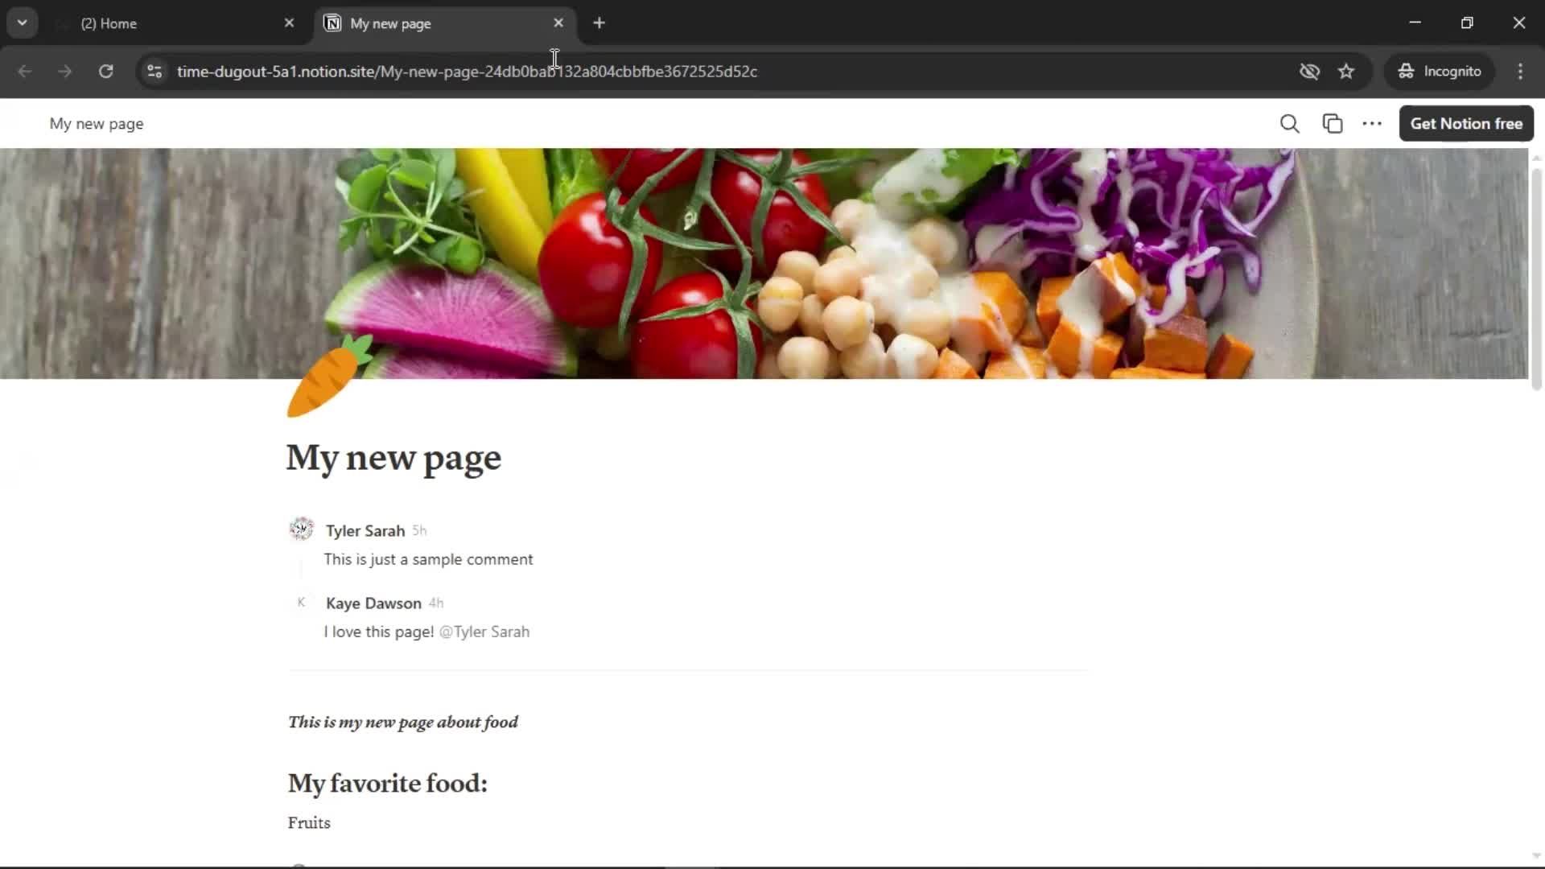
Task: Click the 5h comment timestamp
Action: pyautogui.click(x=419, y=531)
